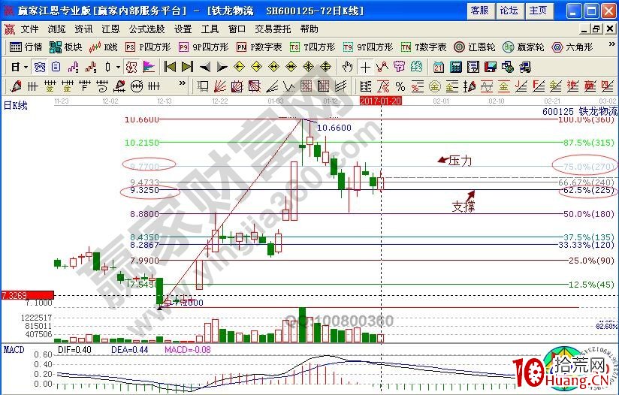619x395 pixels.
Task: Click the circled ruler measurement icon
Action: (x=137, y=86)
